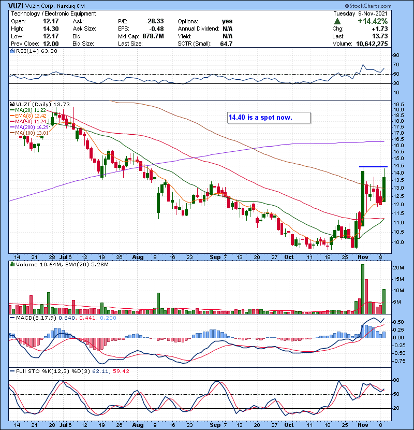This screenshot has height=430, width=414.
Task: Click the MA(50) 11.24 legend entry
Action: click(31, 122)
